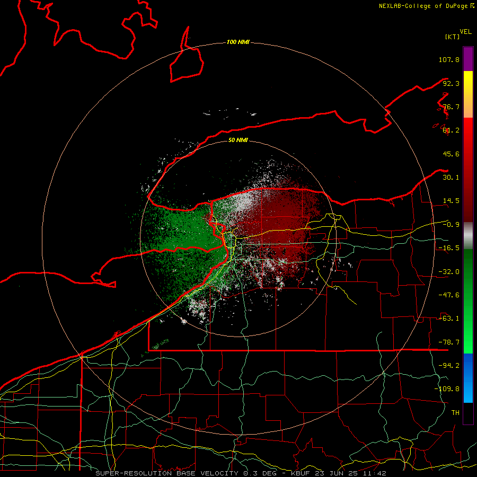Click the TH legend label
Image resolution: width=477 pixels, height=477 pixels.
pos(455,413)
